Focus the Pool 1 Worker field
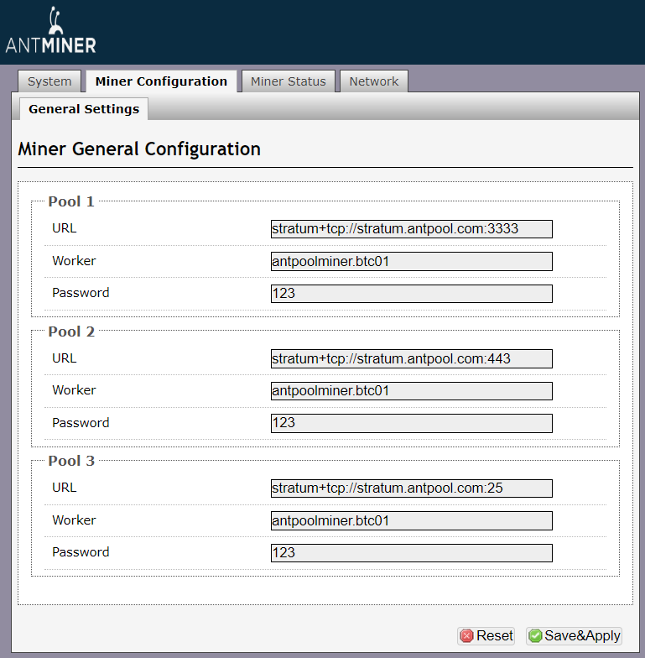 411,262
